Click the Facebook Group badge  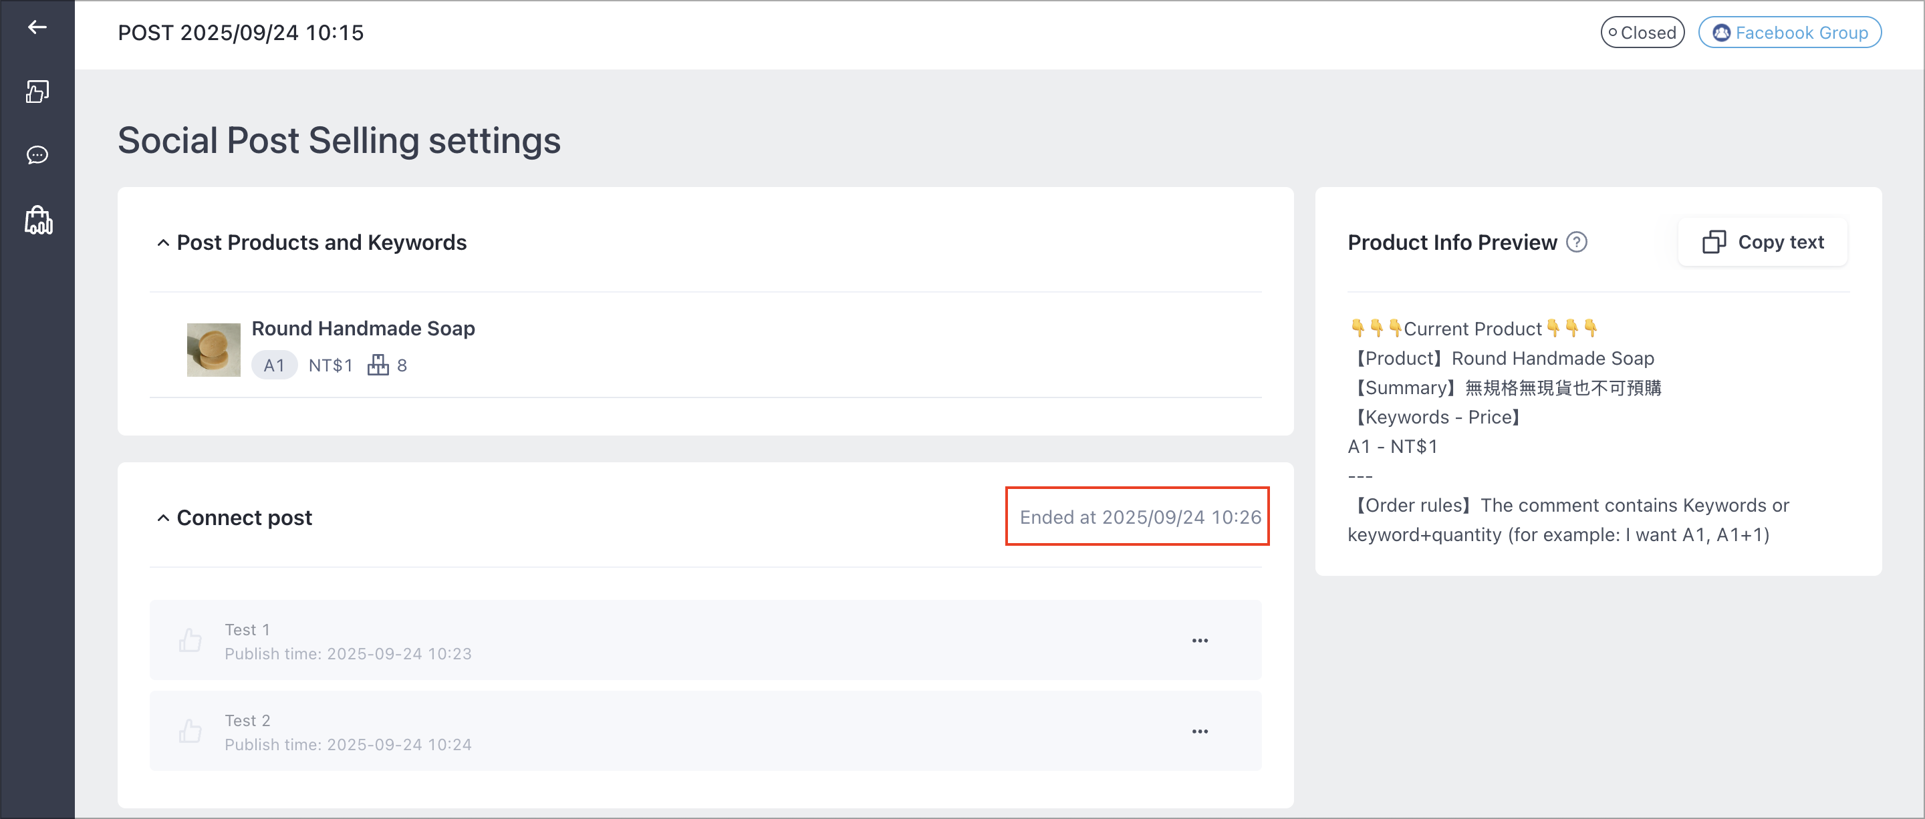[x=1790, y=32]
